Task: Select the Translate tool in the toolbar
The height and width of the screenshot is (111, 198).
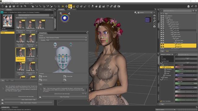Action: tap(81, 6)
